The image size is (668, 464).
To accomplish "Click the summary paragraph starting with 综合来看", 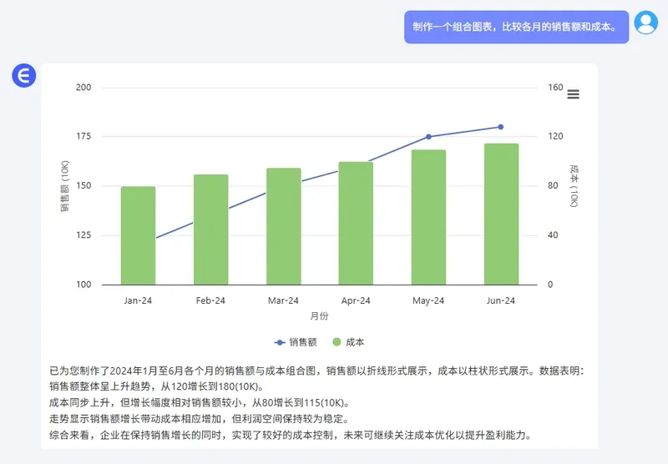I will tap(290, 436).
